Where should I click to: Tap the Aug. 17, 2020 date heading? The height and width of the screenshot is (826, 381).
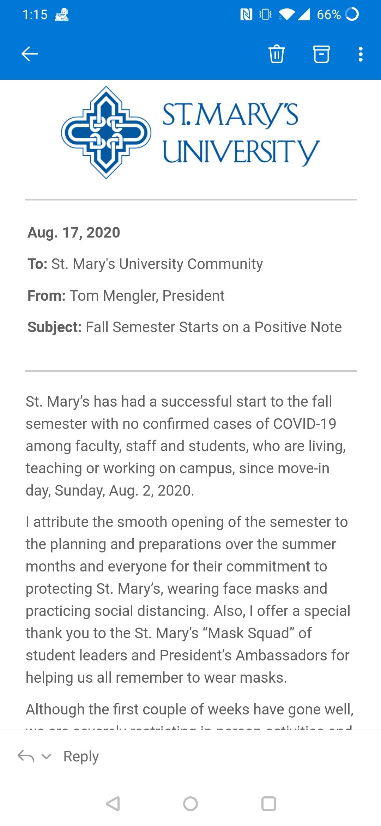[x=74, y=233]
